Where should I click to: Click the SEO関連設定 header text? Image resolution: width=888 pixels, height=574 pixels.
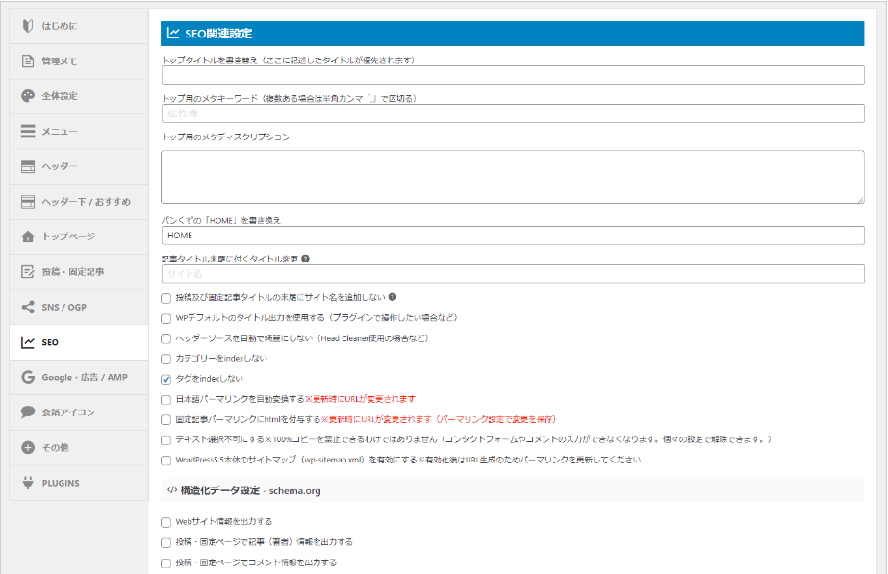click(x=218, y=34)
